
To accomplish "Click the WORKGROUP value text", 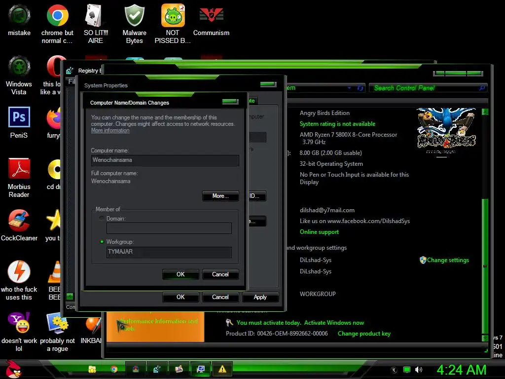I will [318, 294].
